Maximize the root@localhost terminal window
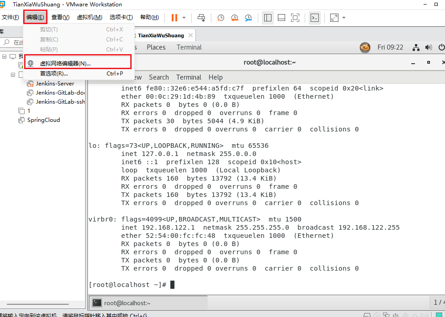The image size is (445, 317). (x=429, y=62)
